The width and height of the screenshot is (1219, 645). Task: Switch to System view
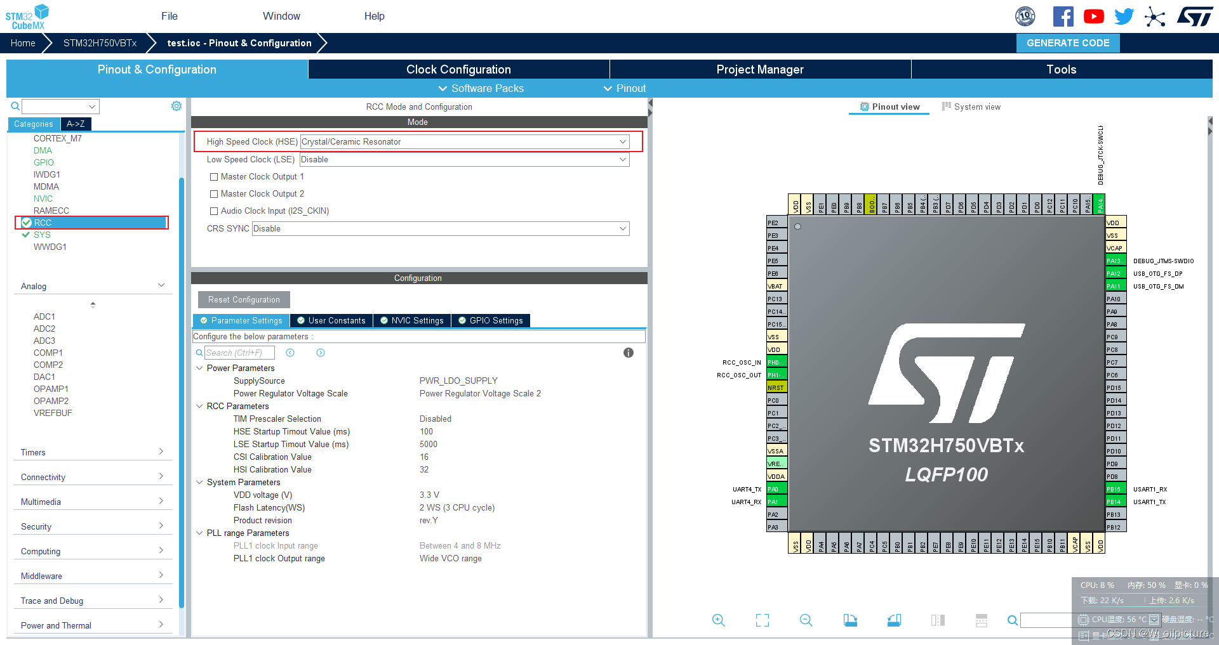tap(971, 107)
